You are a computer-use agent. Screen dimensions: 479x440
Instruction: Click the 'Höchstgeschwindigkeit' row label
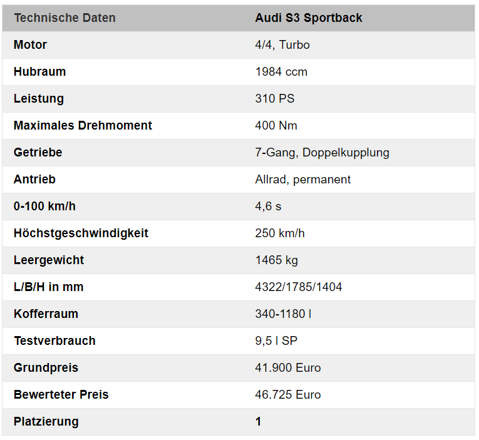(81, 233)
